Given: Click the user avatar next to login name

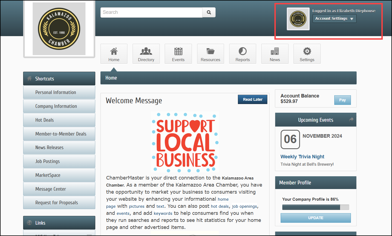Looking at the screenshot, I should pyautogui.click(x=298, y=19).
